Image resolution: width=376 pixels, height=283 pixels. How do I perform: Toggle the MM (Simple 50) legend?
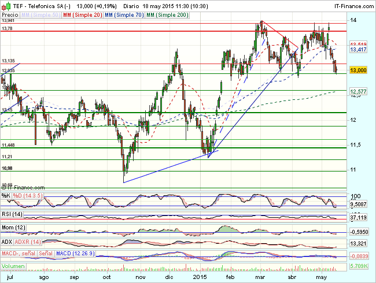(40, 15)
